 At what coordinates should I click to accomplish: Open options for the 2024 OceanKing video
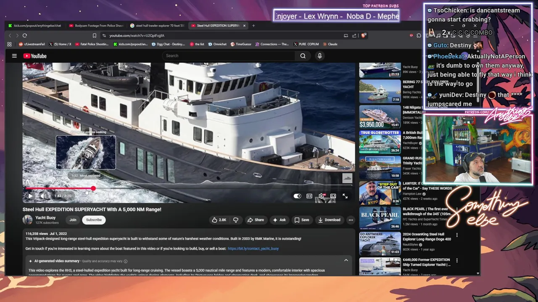coord(457,235)
